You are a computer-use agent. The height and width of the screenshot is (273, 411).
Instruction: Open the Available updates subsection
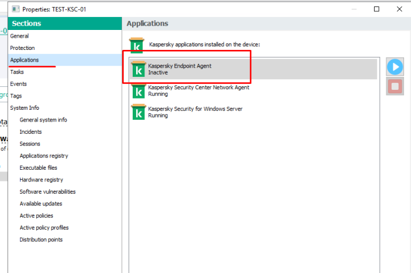click(41, 204)
